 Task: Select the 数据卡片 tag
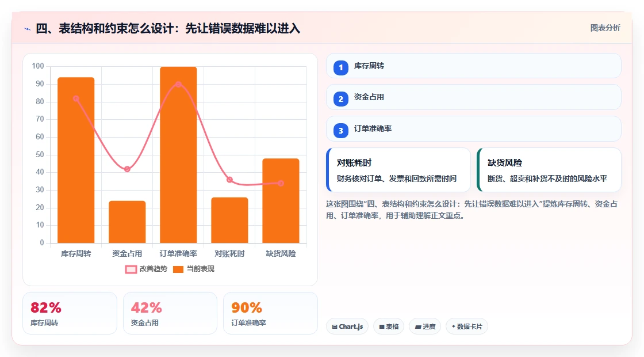467,326
